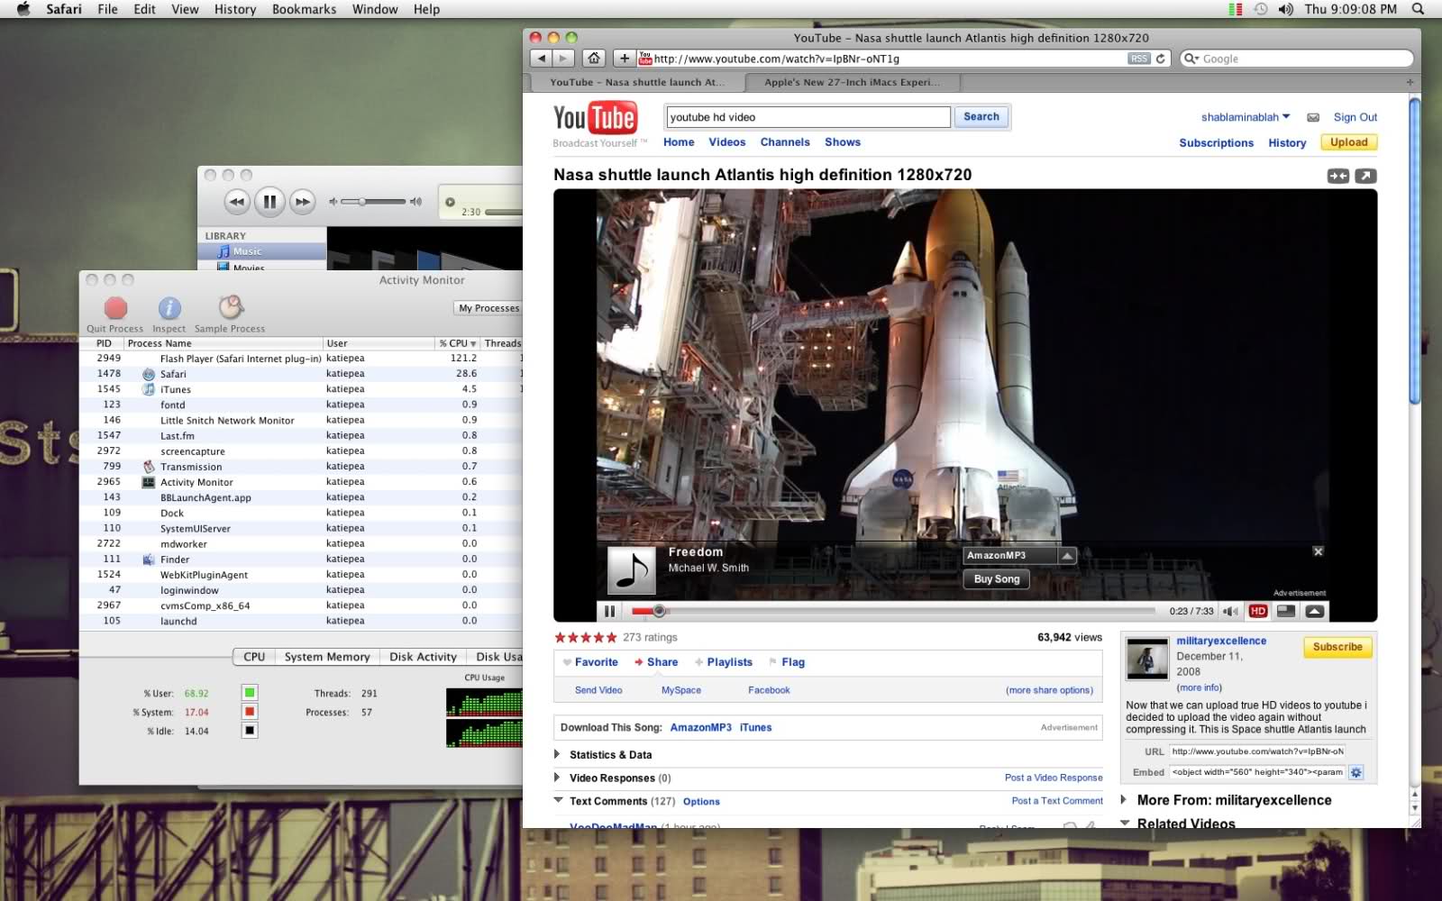Screen dimensions: 1442x901
Task: Sort by % CPU column in Activity Monitor
Action: point(458,343)
